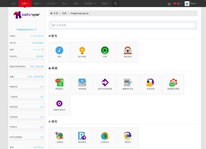The height and width of the screenshot is (149, 206).
Task: Open 修改密码 padlock icon
Action: coord(128,51)
